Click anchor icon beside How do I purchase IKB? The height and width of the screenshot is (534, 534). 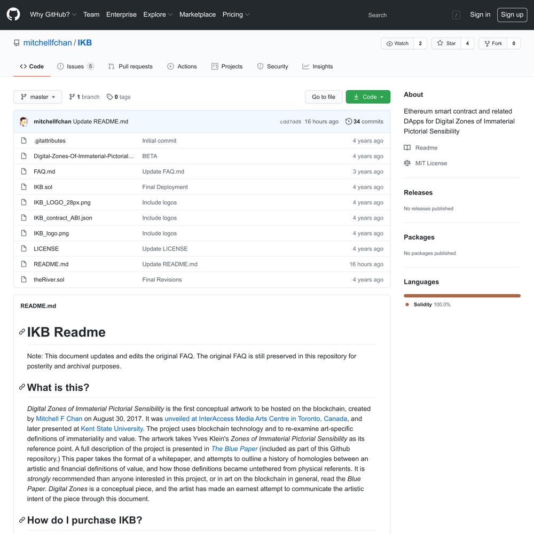[x=22, y=520]
